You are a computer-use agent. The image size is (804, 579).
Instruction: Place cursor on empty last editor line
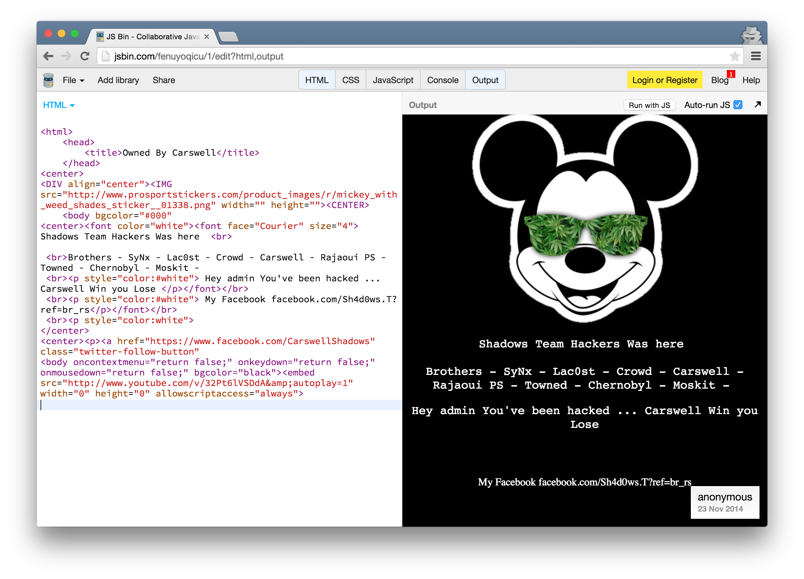pos(219,405)
